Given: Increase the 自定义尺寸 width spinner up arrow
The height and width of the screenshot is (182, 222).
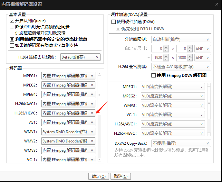Looking at the screenshot, I should [x=166, y=47].
